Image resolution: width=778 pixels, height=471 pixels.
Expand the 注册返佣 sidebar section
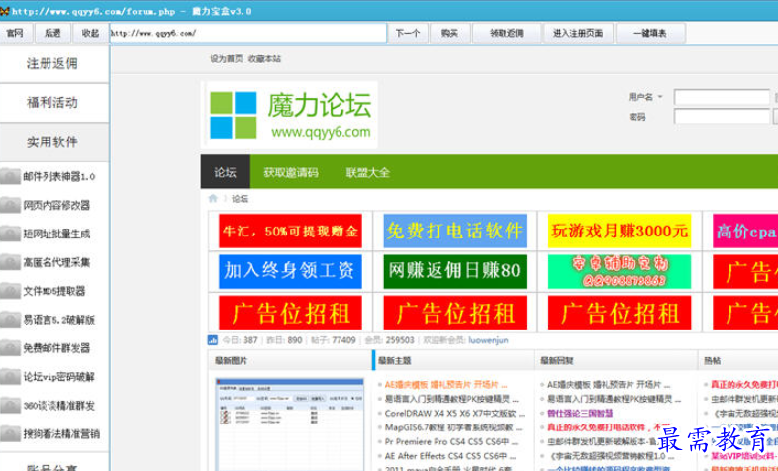[52, 63]
